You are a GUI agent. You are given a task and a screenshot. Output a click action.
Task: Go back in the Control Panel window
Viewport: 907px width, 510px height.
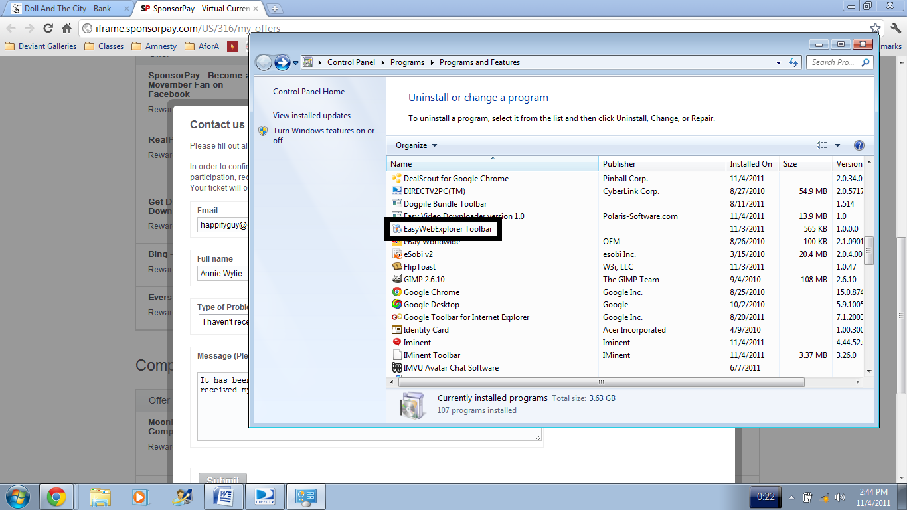click(264, 62)
